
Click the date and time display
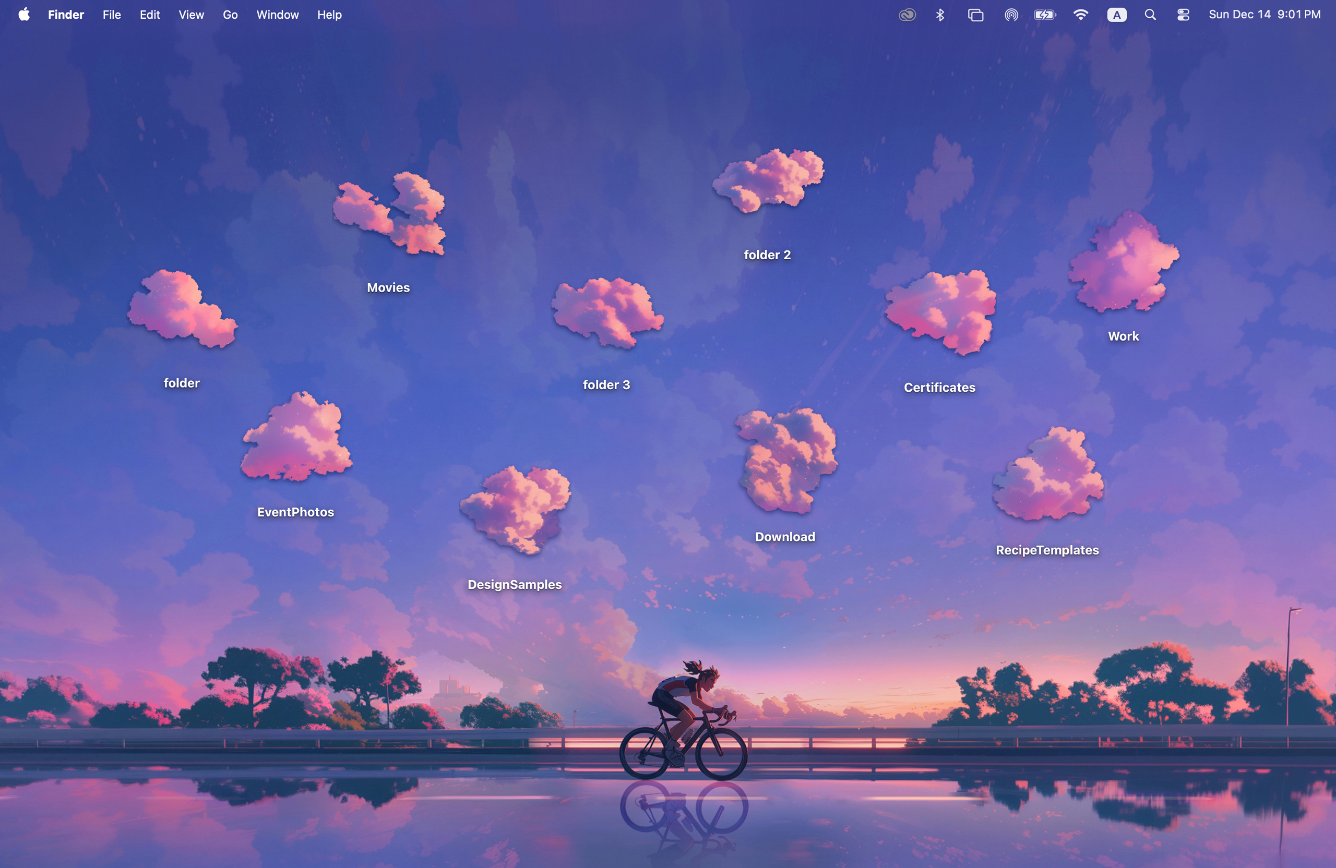[x=1263, y=15]
